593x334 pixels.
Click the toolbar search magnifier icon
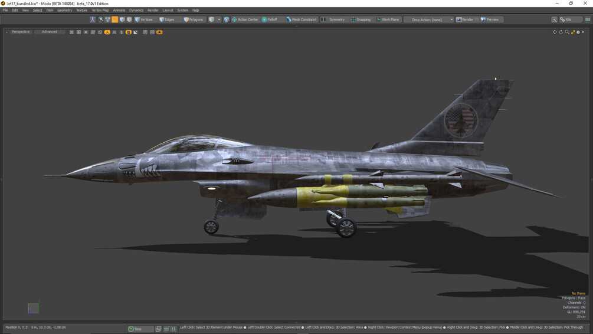coord(554,19)
